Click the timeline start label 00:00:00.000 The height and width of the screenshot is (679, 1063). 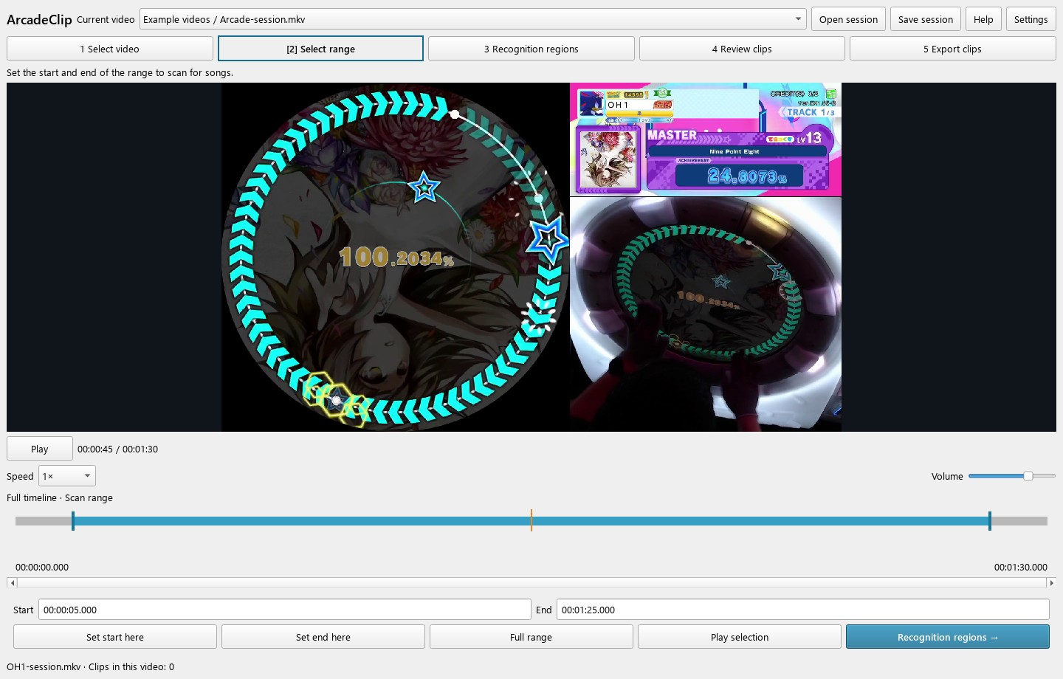[42, 568]
